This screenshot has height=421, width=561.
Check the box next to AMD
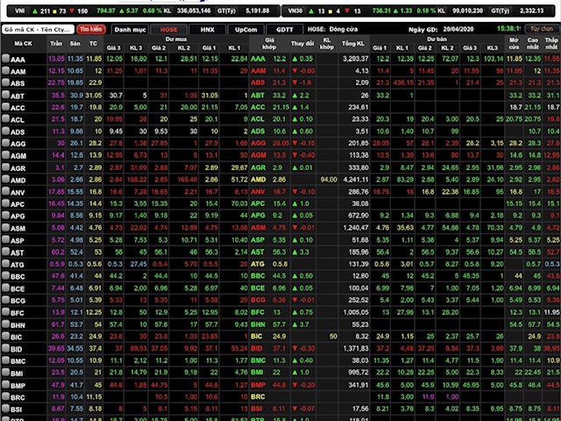pyautogui.click(x=5, y=179)
